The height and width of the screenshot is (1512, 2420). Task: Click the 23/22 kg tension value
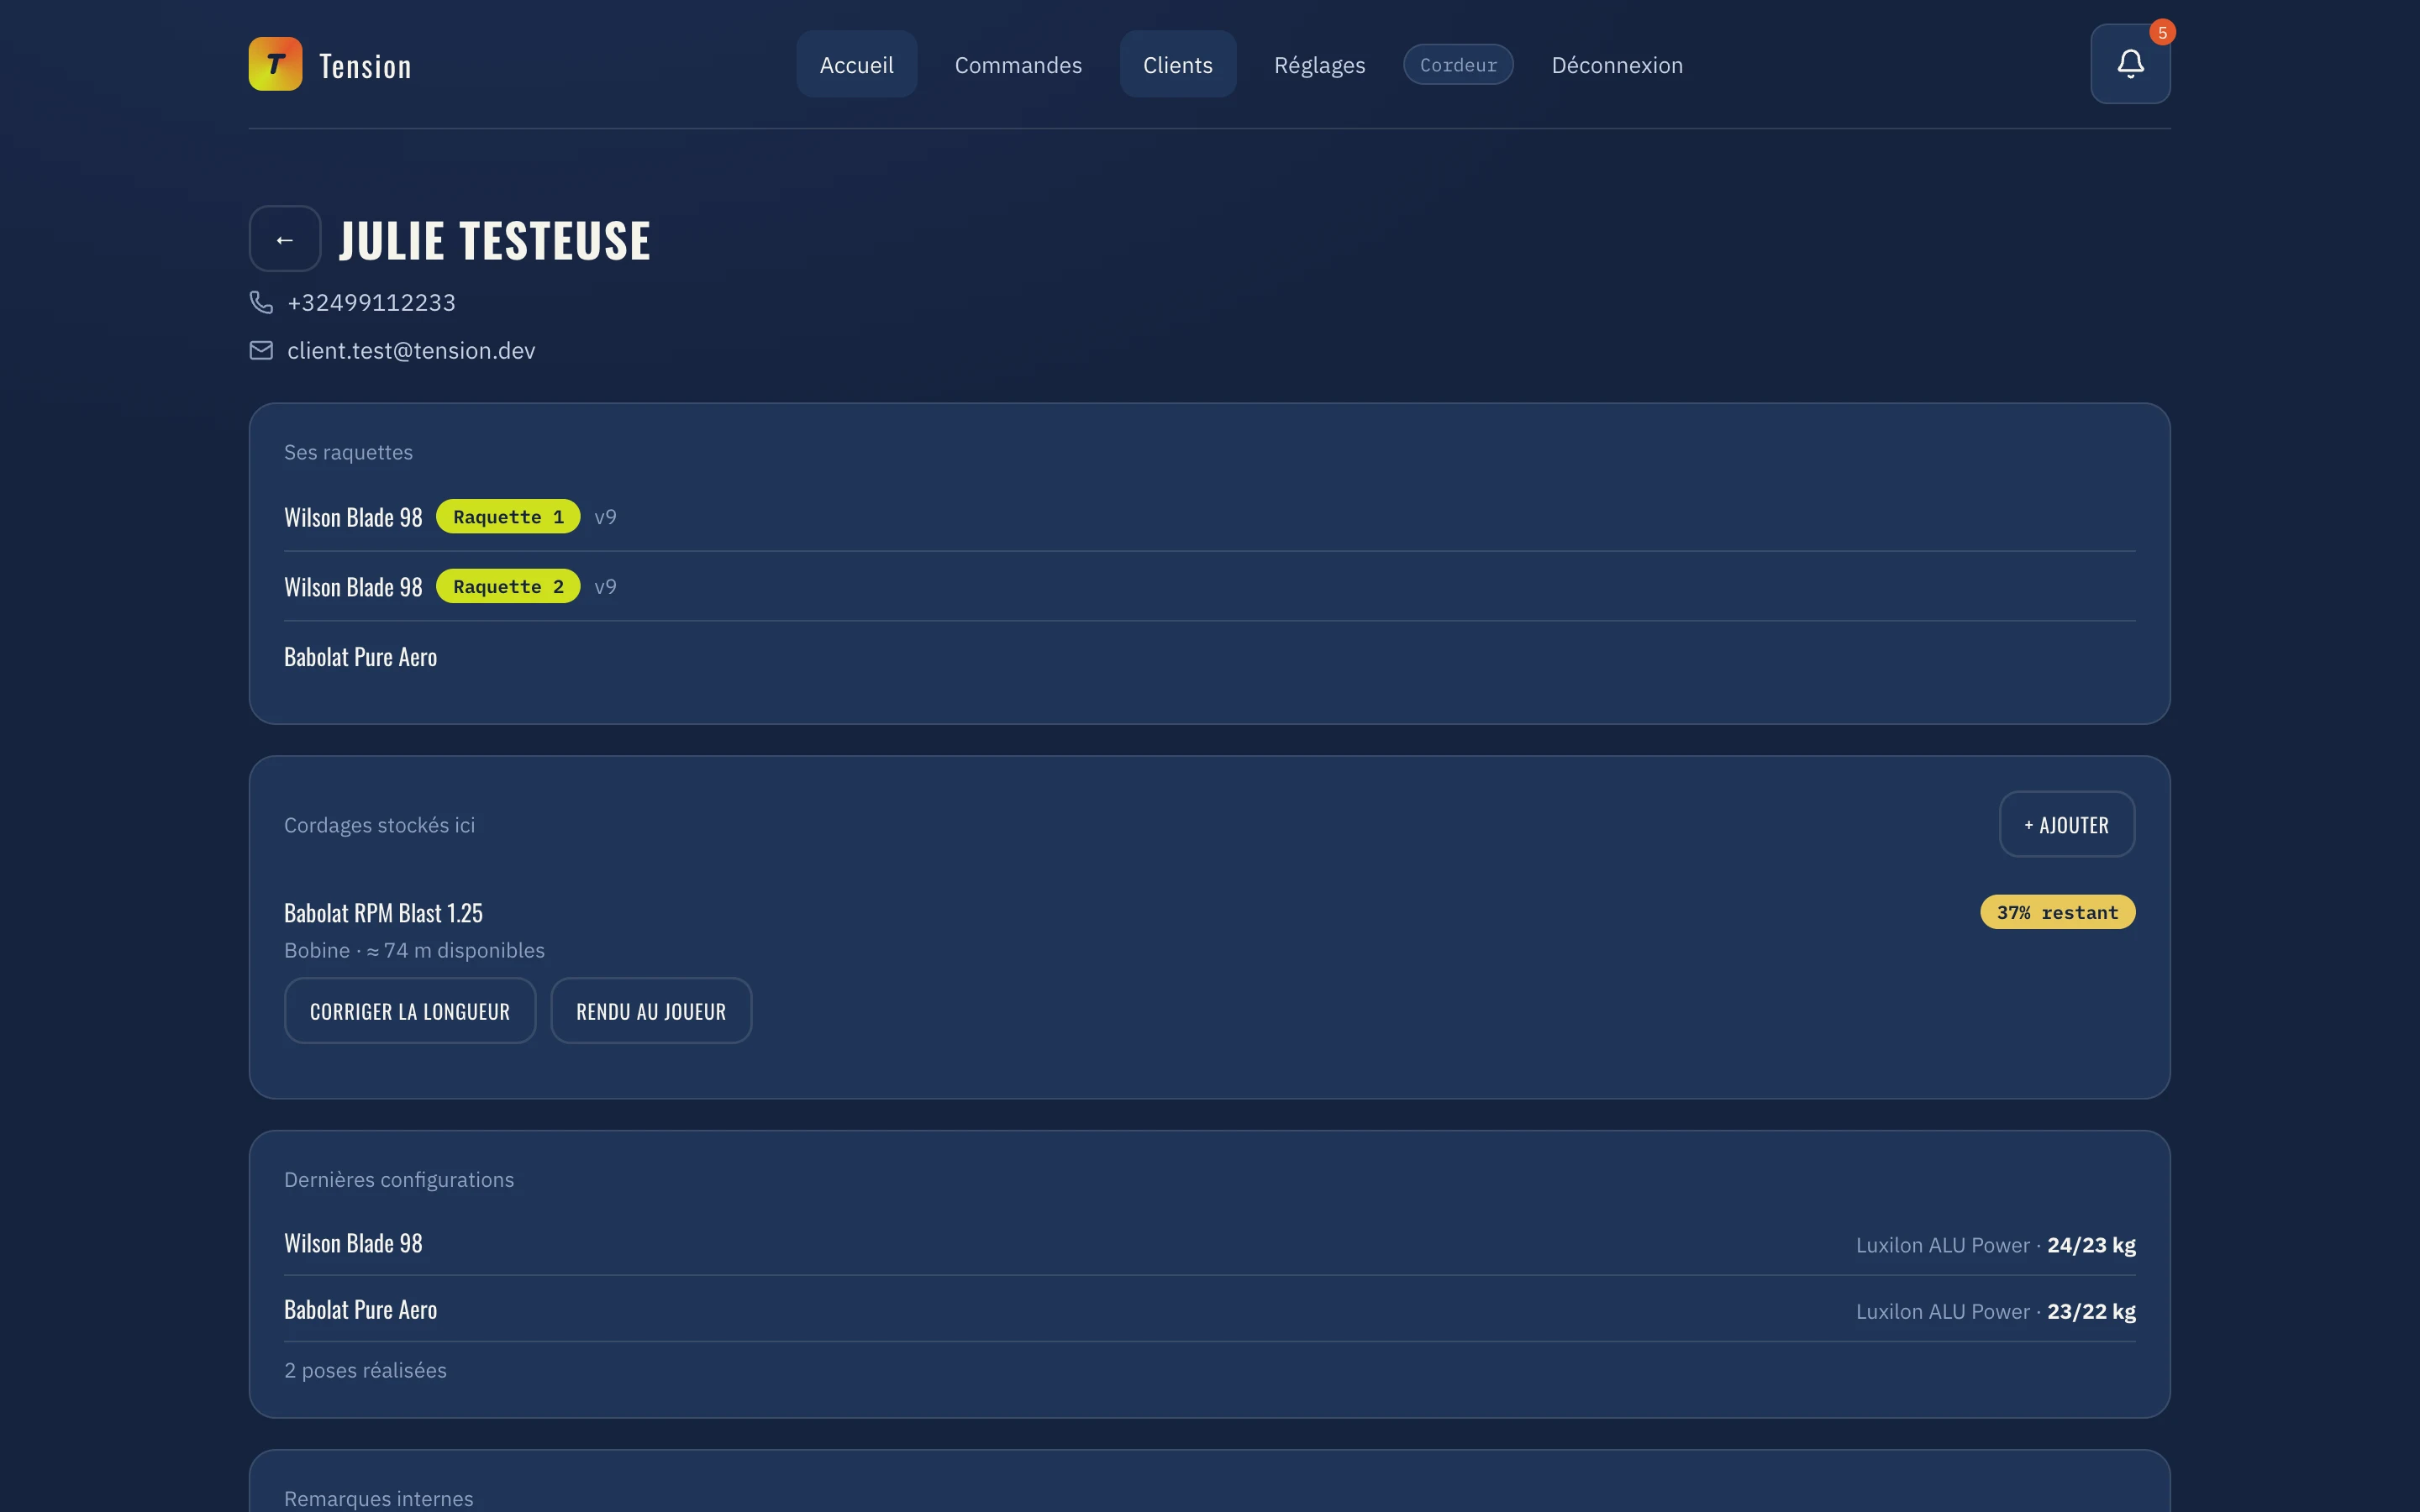2091,1311
